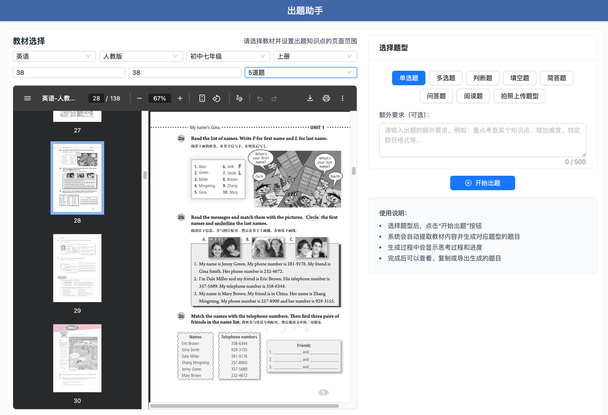Screen dimensions: 608x415
Task: Select the 简答题 question type
Action: click(557, 78)
